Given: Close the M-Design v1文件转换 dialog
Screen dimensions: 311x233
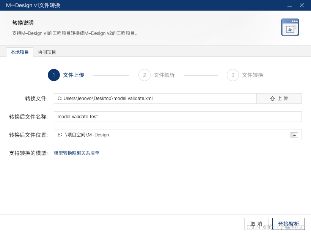Looking at the screenshot, I should point(302,5).
